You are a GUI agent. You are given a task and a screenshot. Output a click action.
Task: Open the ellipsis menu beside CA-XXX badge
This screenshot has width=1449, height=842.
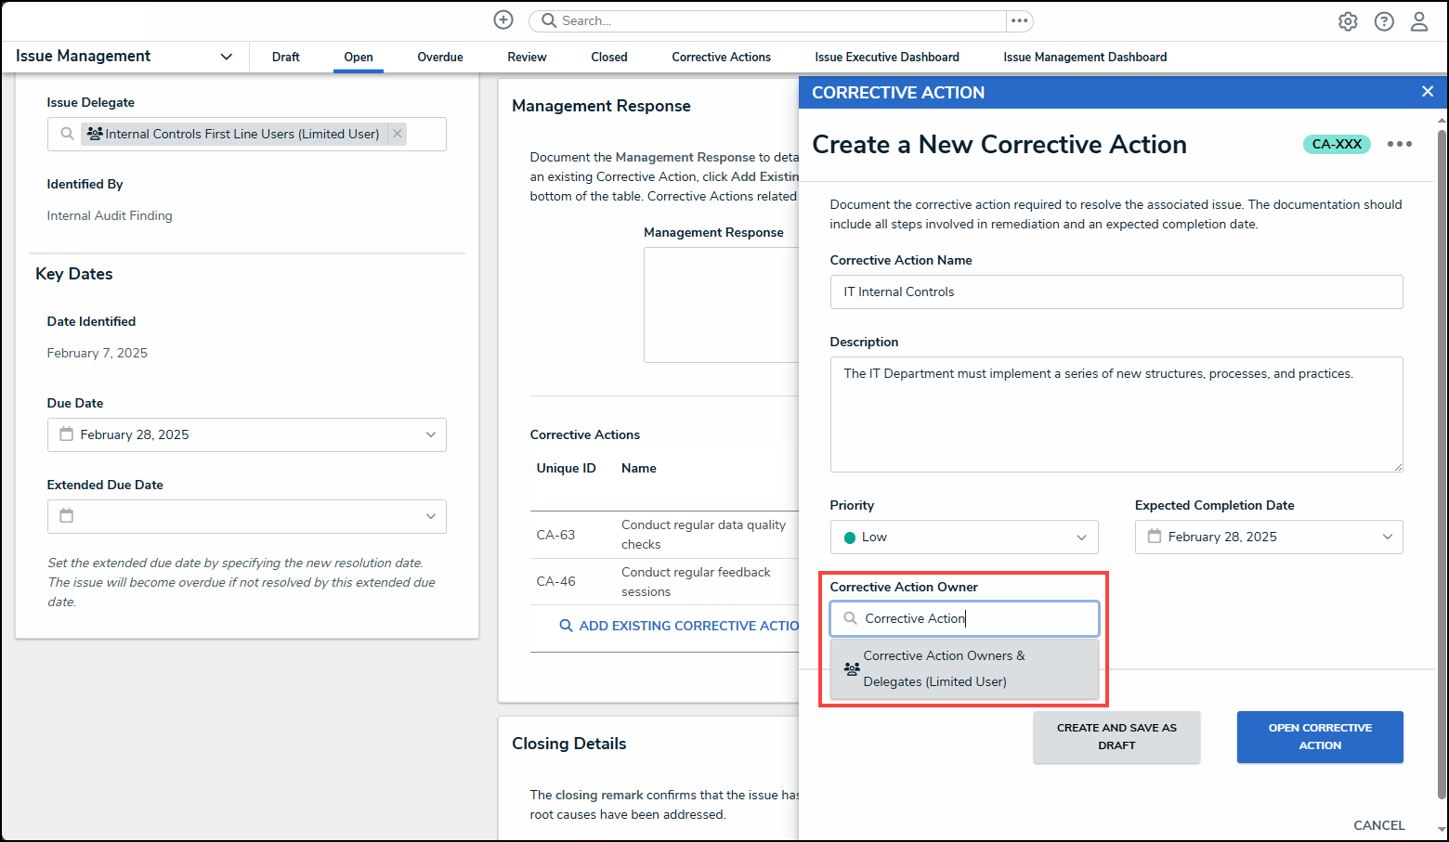[x=1400, y=144]
